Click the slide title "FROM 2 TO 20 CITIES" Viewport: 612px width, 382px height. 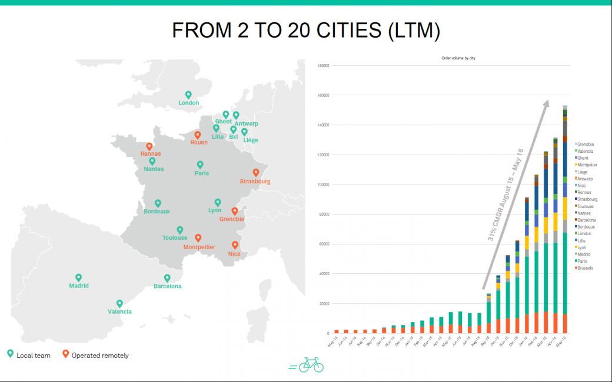point(305,31)
